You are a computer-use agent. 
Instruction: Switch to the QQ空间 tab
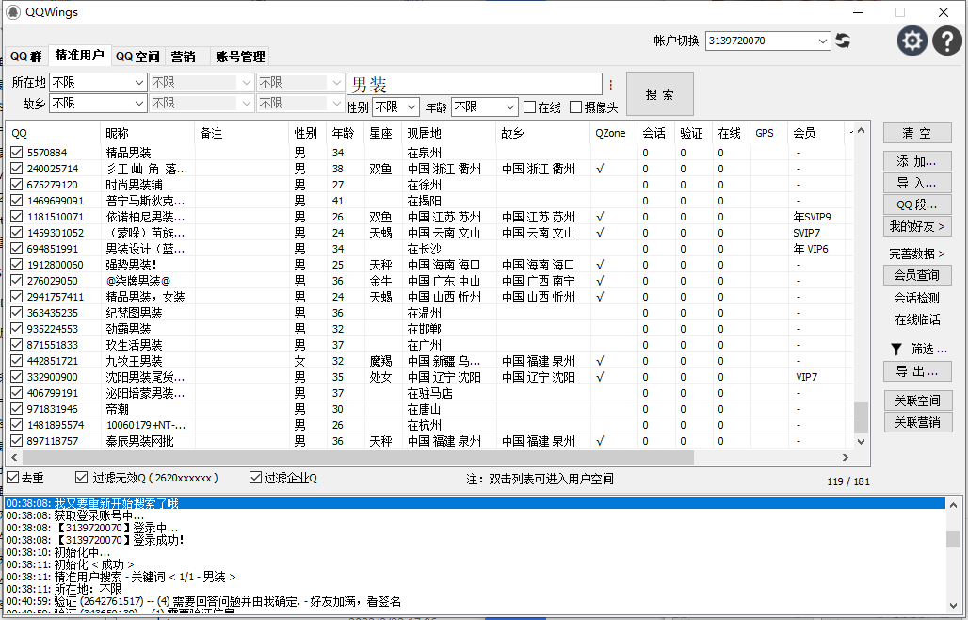tap(137, 57)
